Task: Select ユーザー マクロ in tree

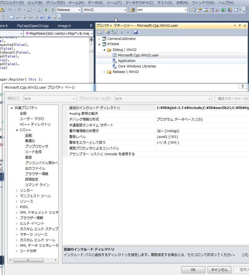Action: 32,119
